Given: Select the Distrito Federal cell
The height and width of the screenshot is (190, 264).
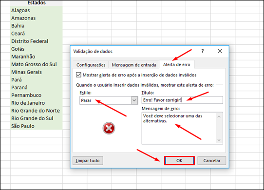Looking at the screenshot, I should pyautogui.click(x=37, y=41).
